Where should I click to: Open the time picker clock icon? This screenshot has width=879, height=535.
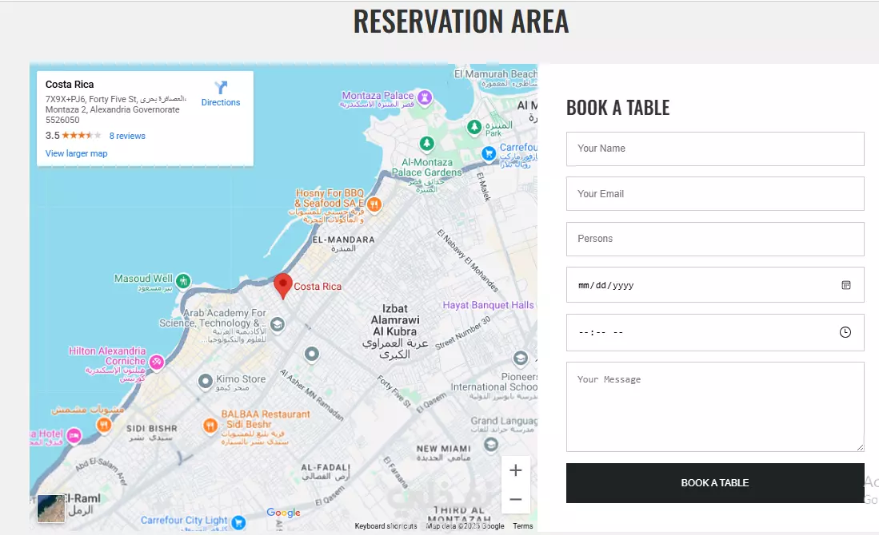coord(845,332)
